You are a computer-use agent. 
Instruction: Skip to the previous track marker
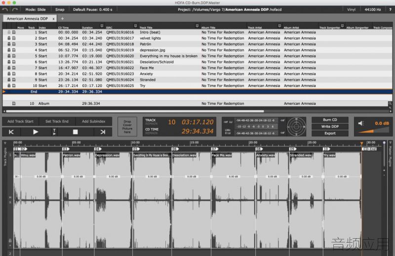pos(11,132)
